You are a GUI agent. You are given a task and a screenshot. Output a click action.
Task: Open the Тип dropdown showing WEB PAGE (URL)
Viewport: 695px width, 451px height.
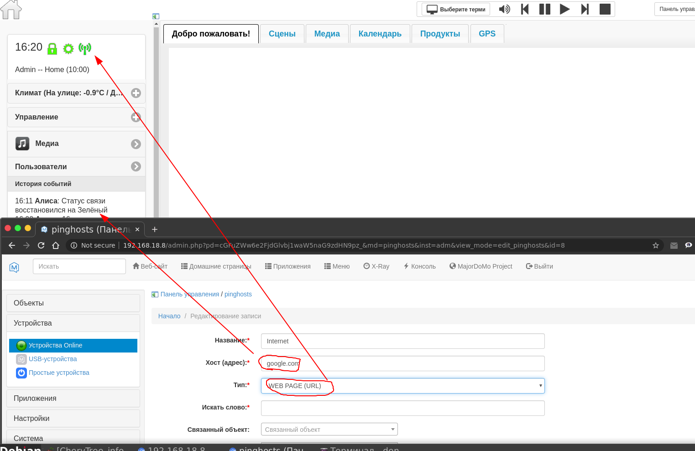(x=402, y=386)
